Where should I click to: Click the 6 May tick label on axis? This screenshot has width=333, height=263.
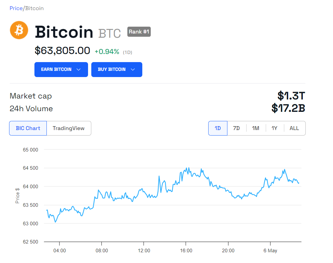click(270, 251)
